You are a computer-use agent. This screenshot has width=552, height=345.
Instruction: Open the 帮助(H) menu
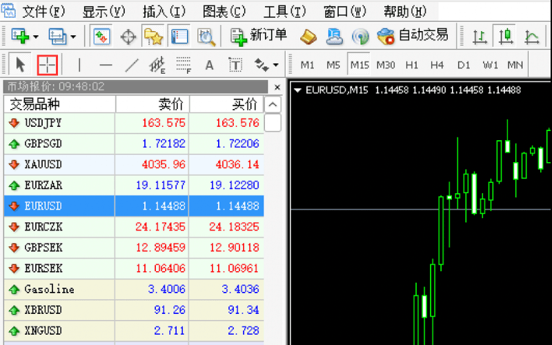pyautogui.click(x=405, y=12)
